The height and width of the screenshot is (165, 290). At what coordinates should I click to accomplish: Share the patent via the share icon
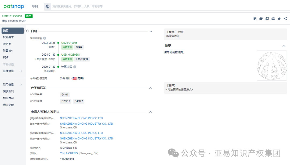coord(285,19)
